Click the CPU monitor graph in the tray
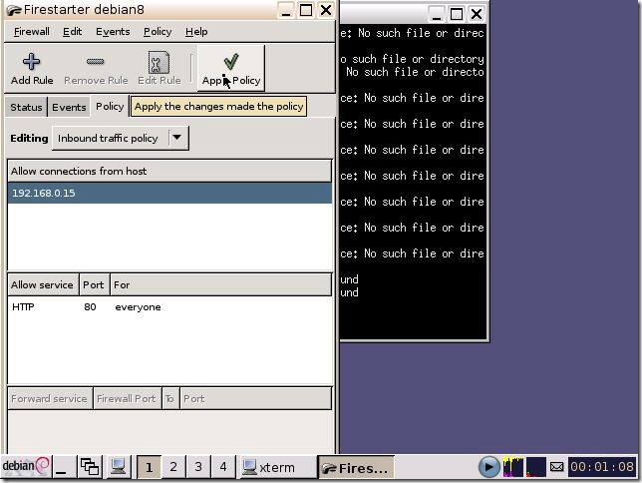This screenshot has width=642, height=483. tap(513, 467)
